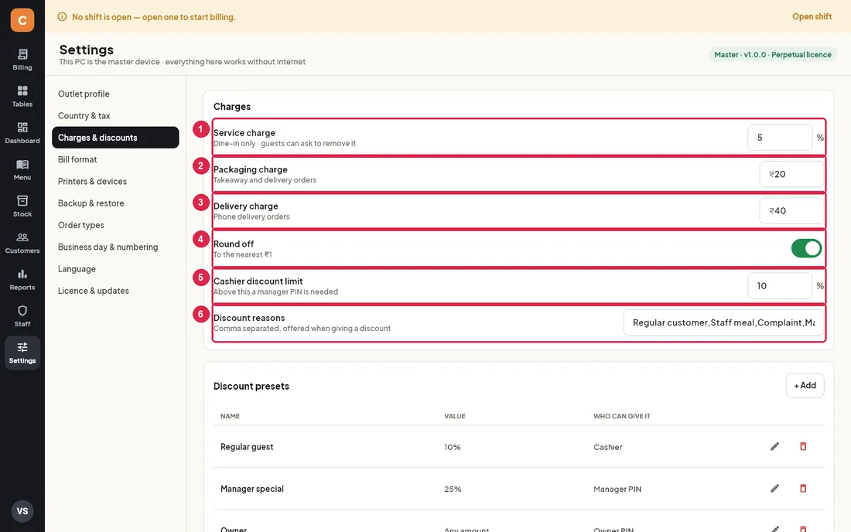
Task: Click the info icon in shift banner
Action: 62,17
